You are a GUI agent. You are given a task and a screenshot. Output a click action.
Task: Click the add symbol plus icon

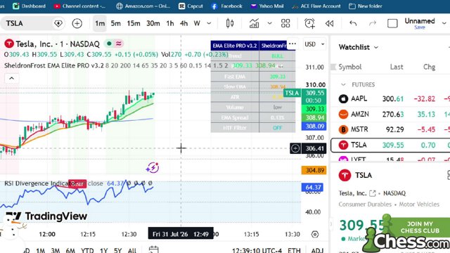(x=77, y=23)
